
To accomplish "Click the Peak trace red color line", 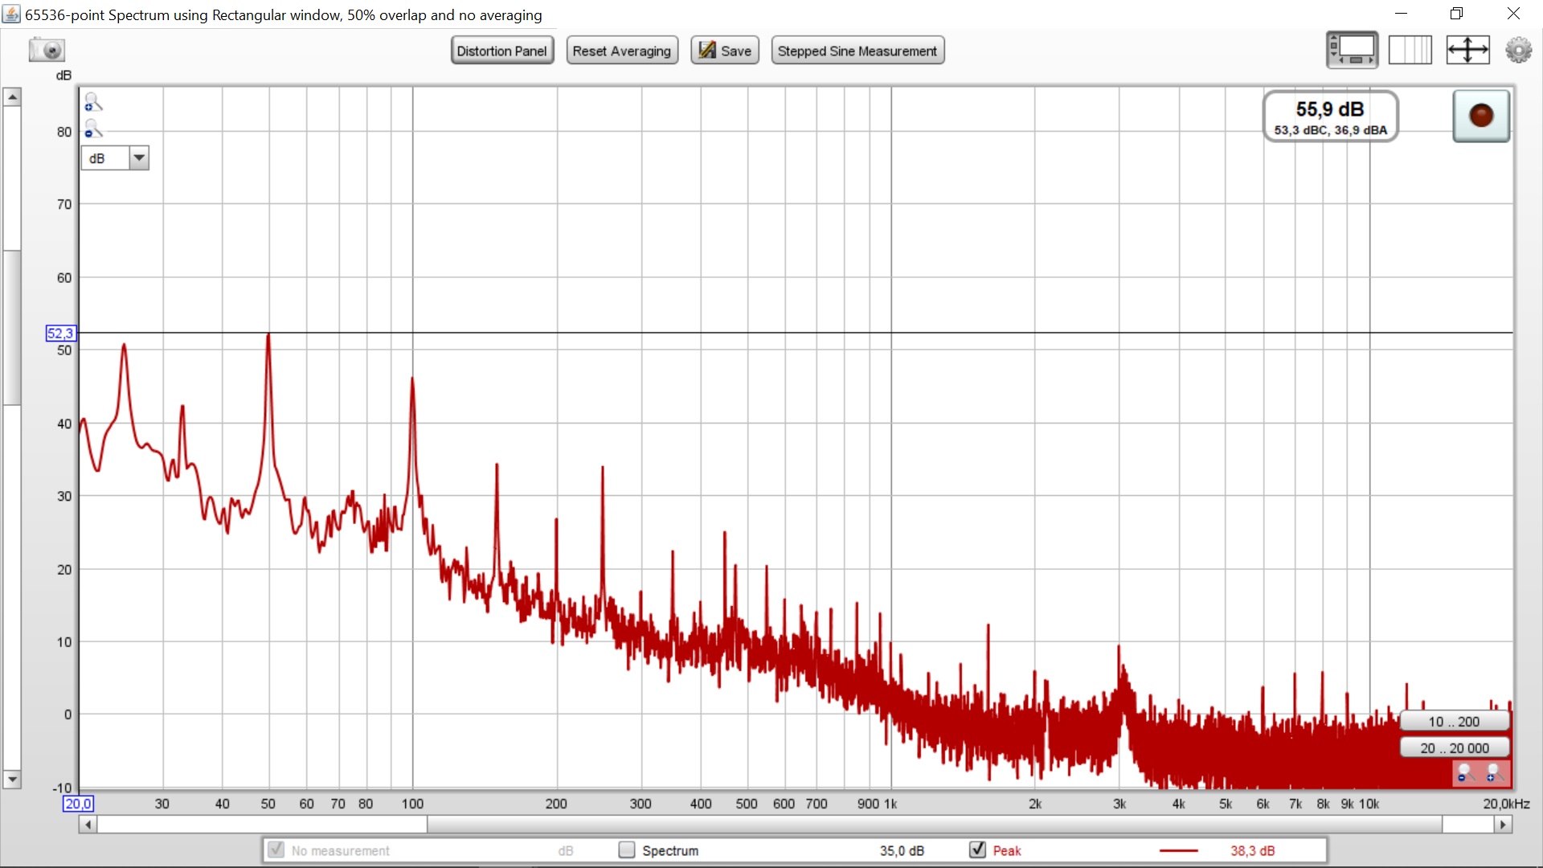I will [x=1178, y=850].
